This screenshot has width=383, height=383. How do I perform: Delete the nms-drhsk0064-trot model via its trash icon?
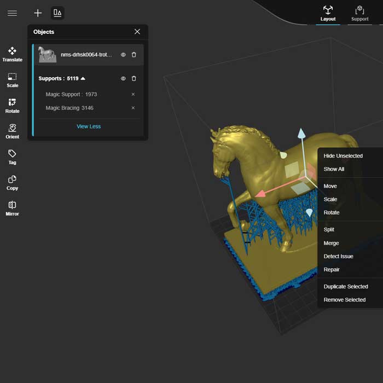point(134,55)
